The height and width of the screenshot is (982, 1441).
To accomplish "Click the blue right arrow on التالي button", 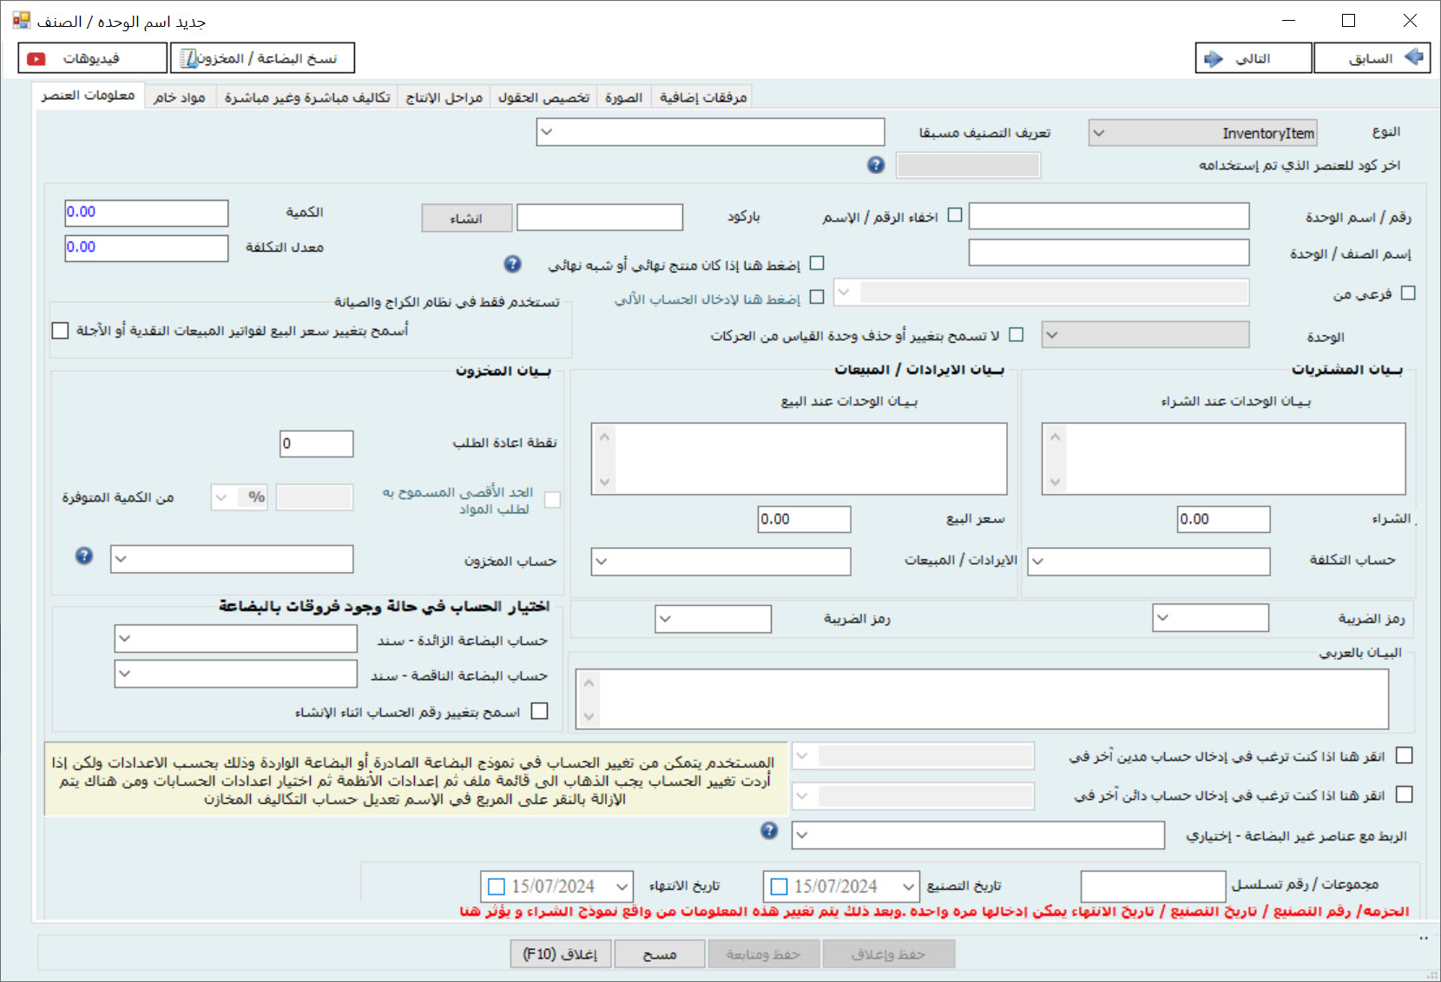I will [x=1214, y=58].
